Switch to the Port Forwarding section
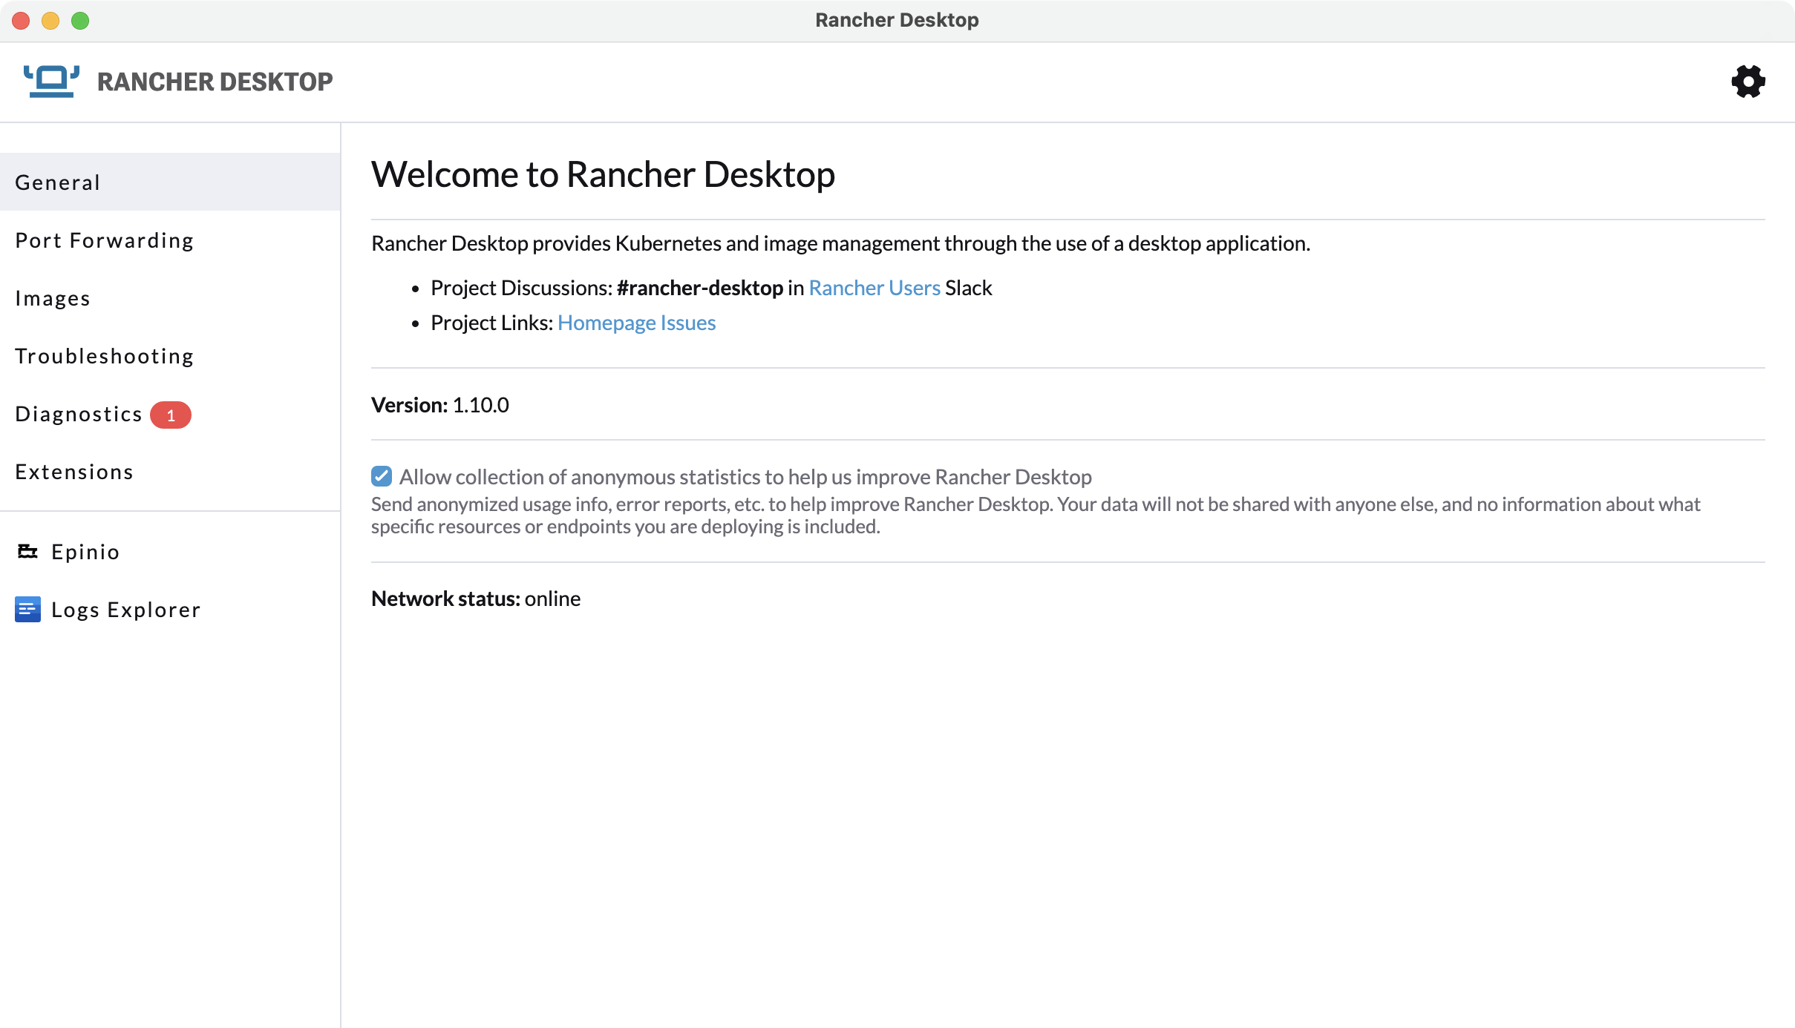 coord(104,240)
